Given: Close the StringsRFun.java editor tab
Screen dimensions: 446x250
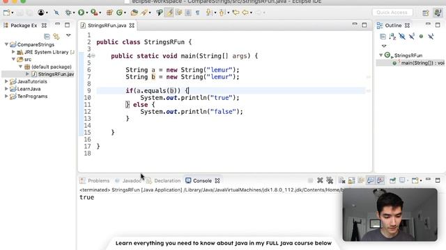Looking at the screenshot, I should click(132, 26).
